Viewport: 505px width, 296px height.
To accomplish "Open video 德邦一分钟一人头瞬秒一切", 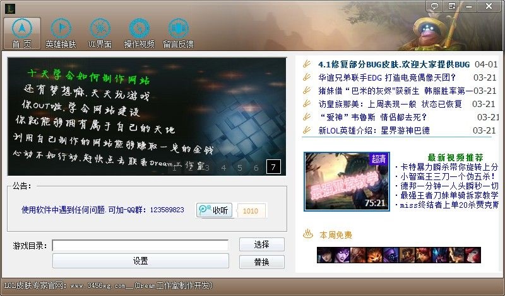I will click(449, 186).
